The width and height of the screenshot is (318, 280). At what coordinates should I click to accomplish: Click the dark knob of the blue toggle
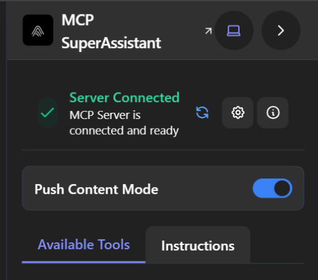(282, 189)
